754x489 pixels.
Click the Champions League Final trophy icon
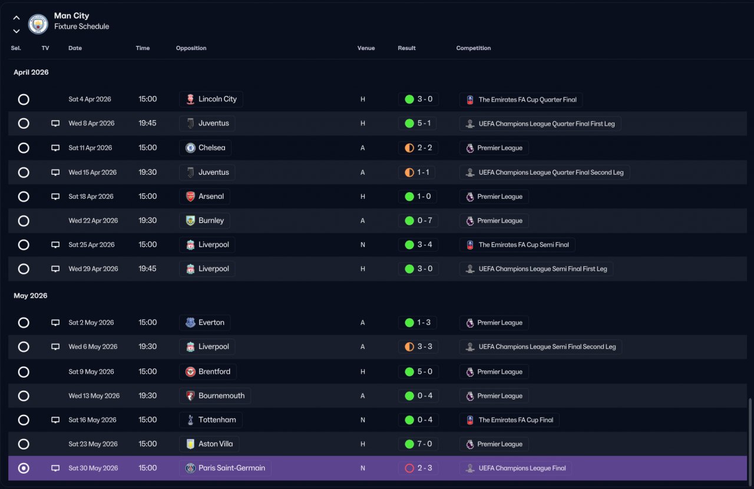pos(470,468)
